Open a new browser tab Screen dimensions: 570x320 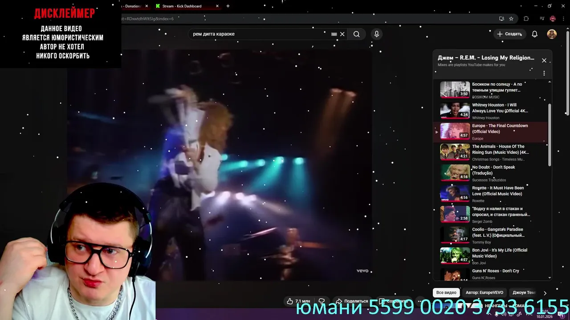click(228, 6)
